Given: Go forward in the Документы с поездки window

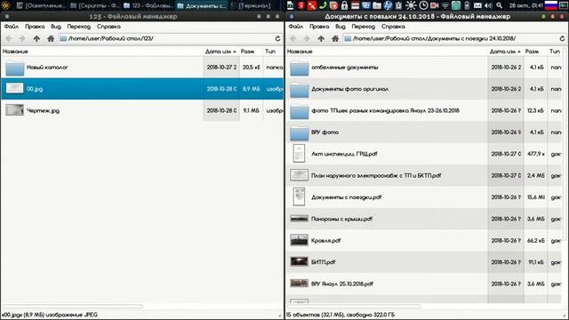Looking at the screenshot, I should pos(307,38).
